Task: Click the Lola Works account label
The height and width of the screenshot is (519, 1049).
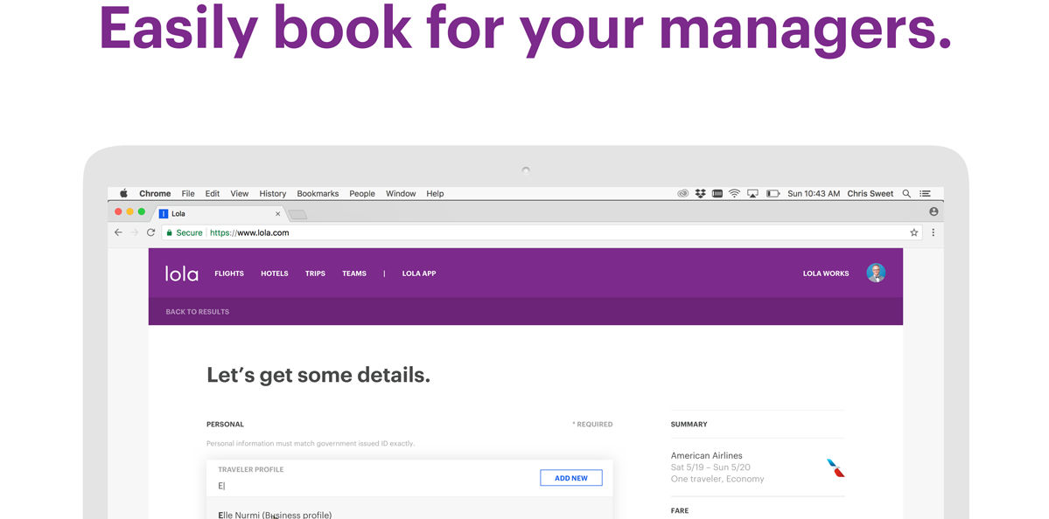Action: [826, 273]
